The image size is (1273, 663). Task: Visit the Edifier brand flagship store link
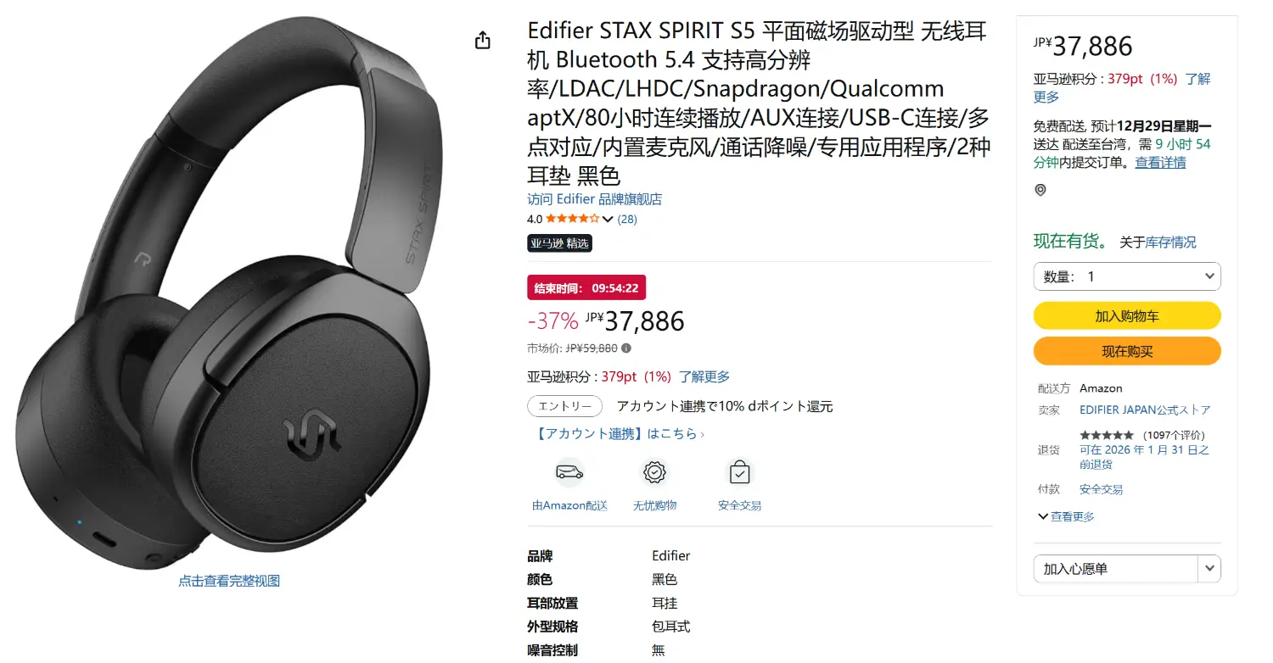(x=594, y=199)
